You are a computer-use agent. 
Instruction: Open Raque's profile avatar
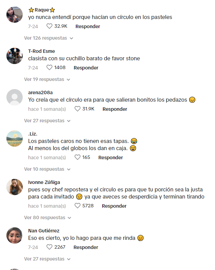pos(15,15)
